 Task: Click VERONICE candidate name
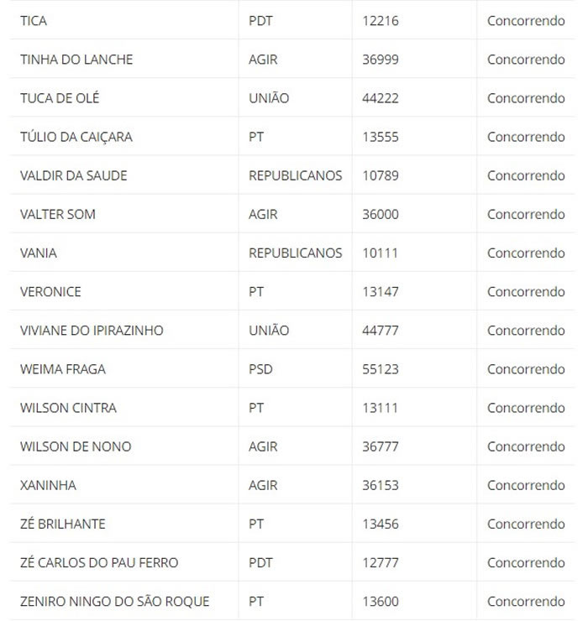point(50,291)
